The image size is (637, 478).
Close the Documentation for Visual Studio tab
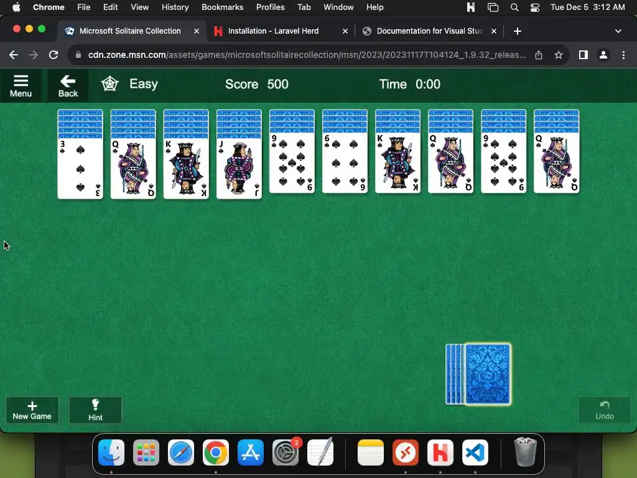point(493,31)
